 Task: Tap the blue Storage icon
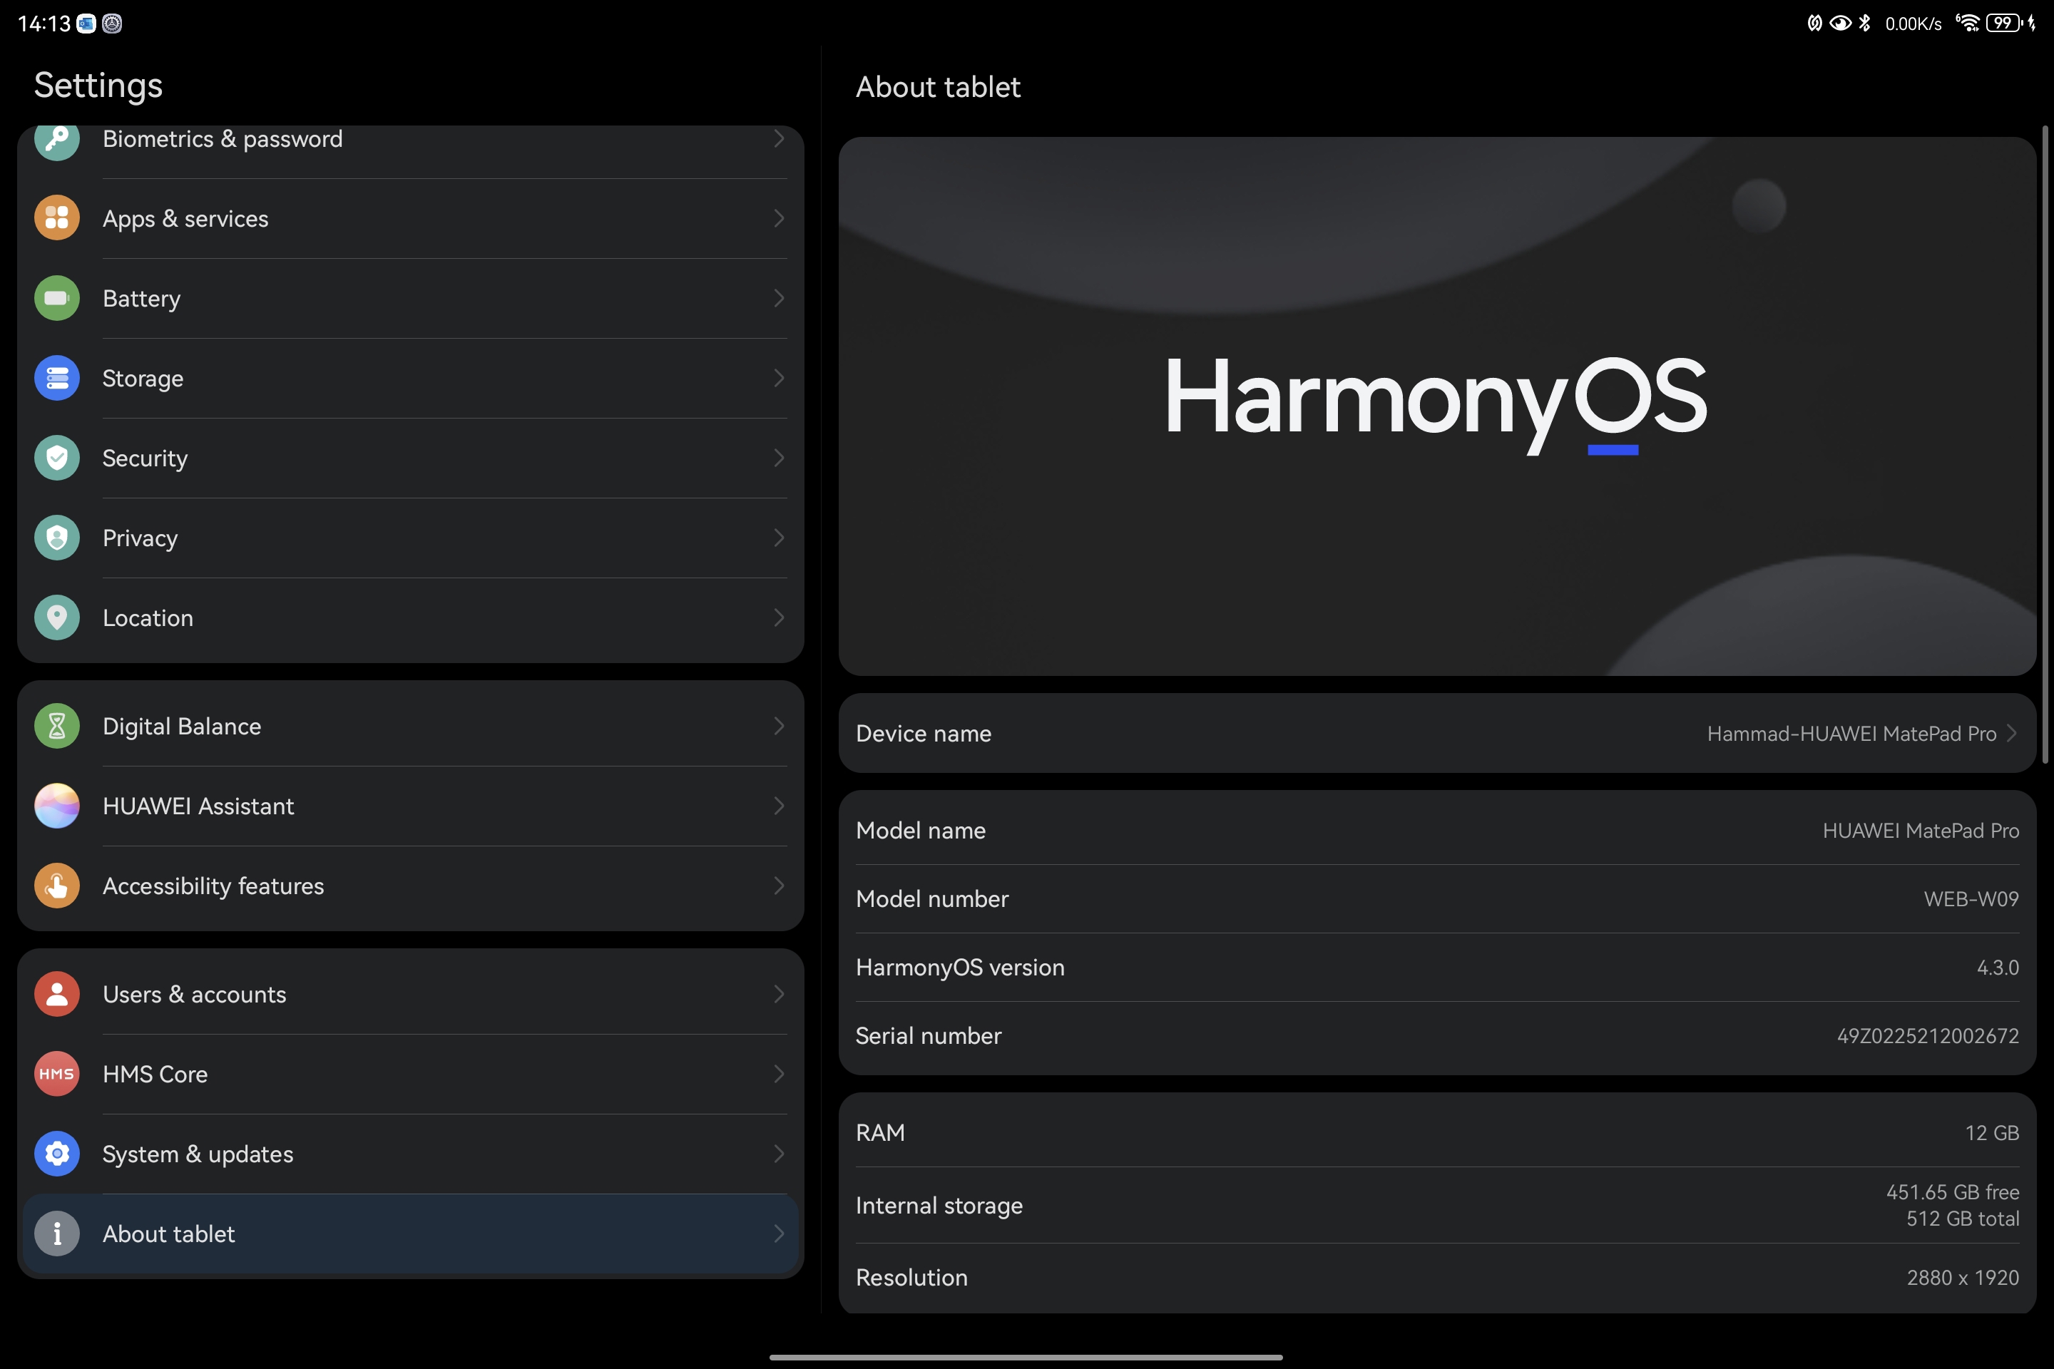[57, 378]
